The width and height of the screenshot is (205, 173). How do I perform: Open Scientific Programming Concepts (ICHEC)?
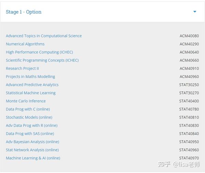click(42, 60)
